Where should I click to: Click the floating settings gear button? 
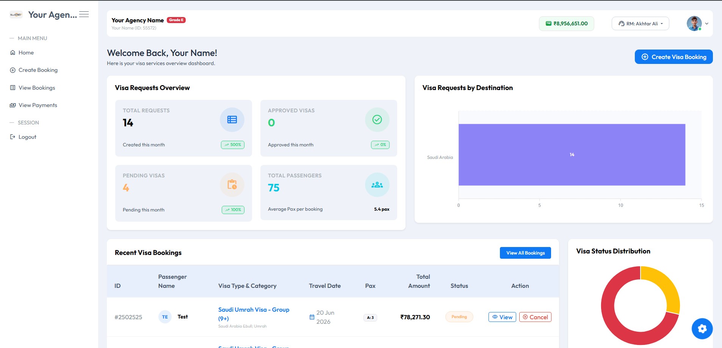pos(702,329)
